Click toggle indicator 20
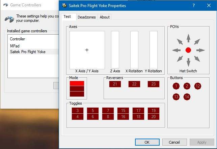Image resolution: width=217 pixels, height=149 pixels. click(154, 117)
